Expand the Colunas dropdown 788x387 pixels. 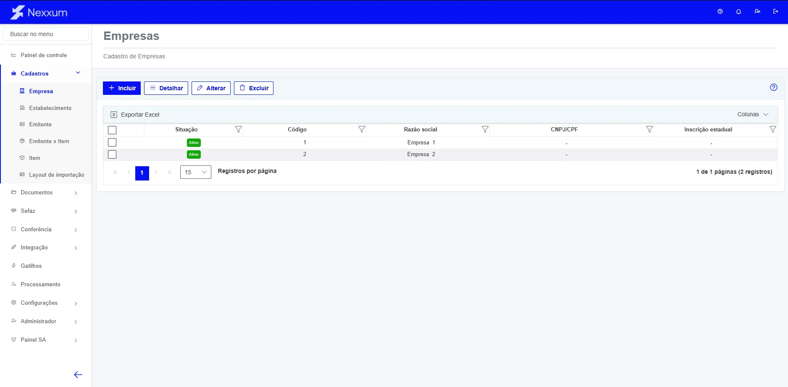[x=753, y=114]
